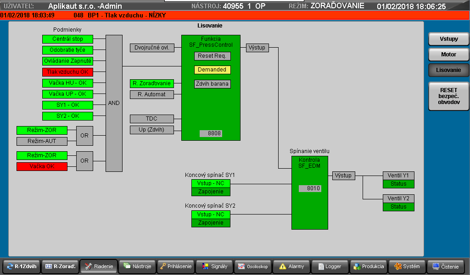The width and height of the screenshot is (470, 275).
Task: Click RESET bezpeč. obvodov button
Action: (449, 96)
